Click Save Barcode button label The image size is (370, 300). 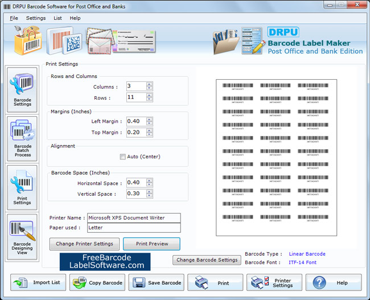click(165, 282)
